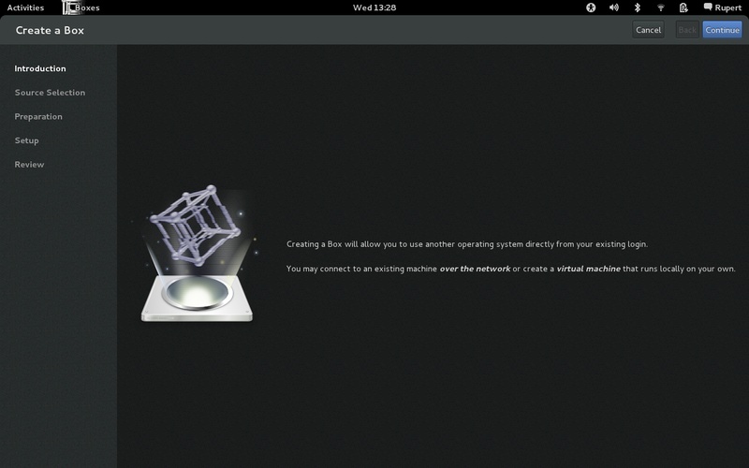Click the chat bubble icon beside Rupert
This screenshot has height=468, width=749.
pyautogui.click(x=708, y=7)
